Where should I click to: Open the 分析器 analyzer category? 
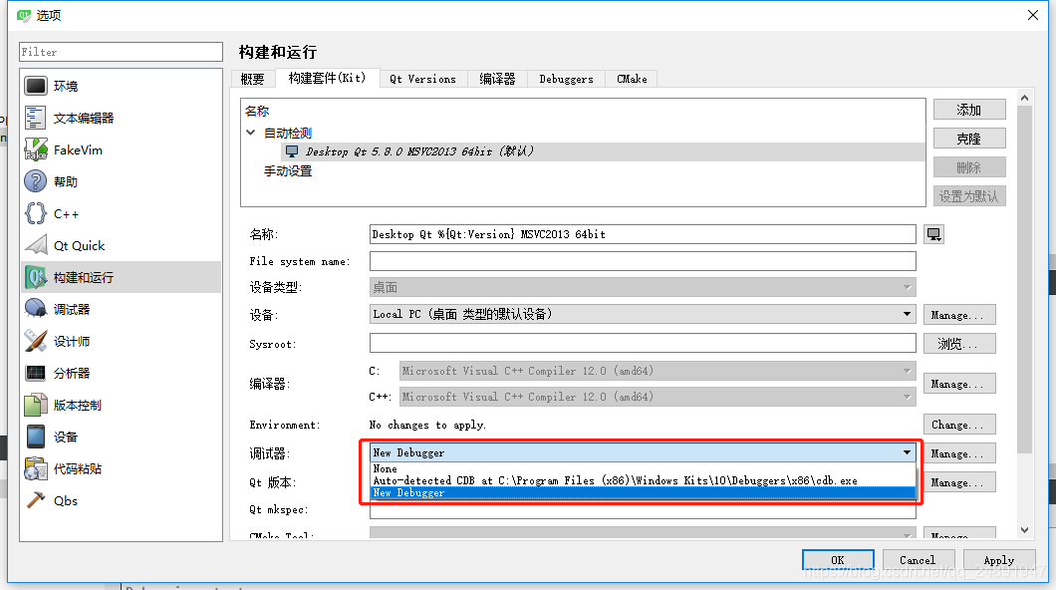tap(122, 373)
